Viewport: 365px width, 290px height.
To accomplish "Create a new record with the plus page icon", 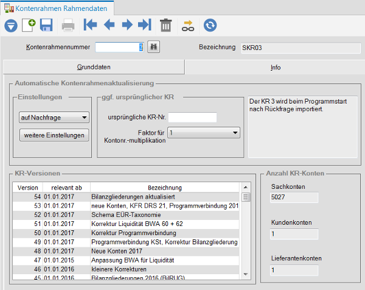I will pyautogui.click(x=29, y=25).
